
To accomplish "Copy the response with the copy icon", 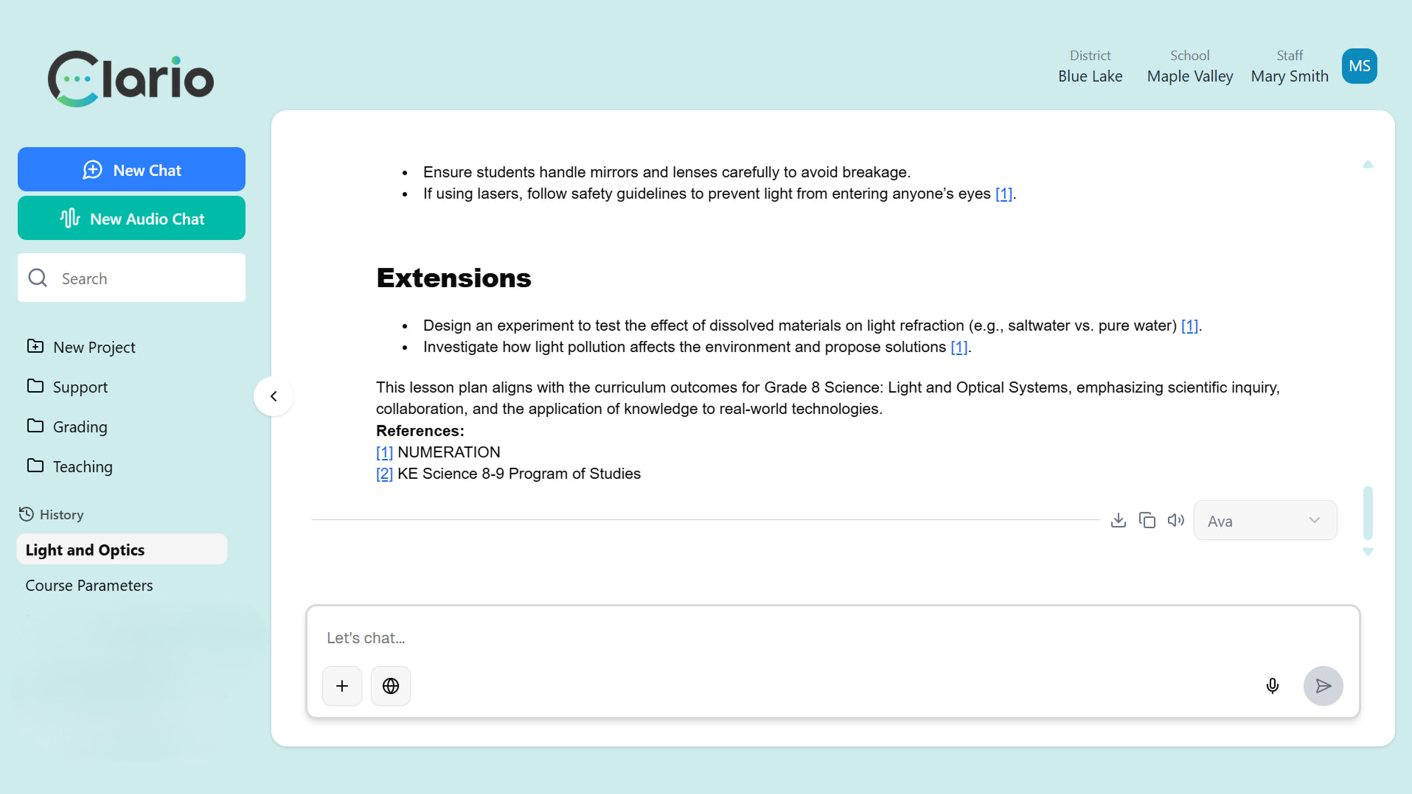I will coord(1147,520).
